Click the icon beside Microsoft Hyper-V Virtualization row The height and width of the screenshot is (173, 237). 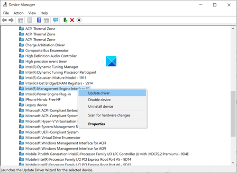click(x=21, y=121)
